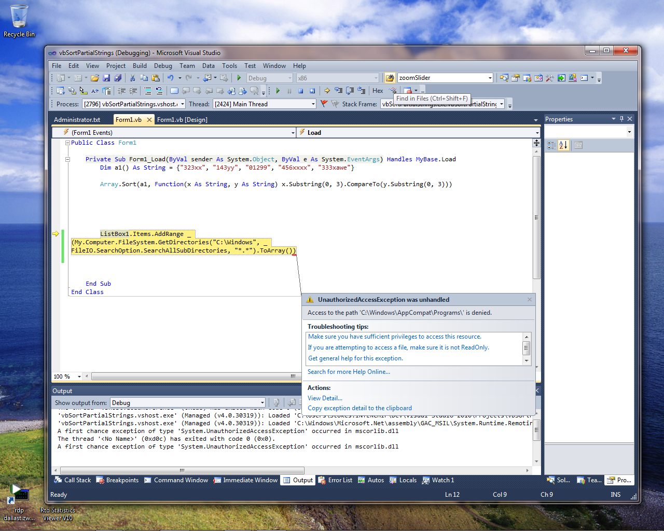Toggle the Categorized view in Properties
Screen dimensions: 664x531
click(x=551, y=145)
